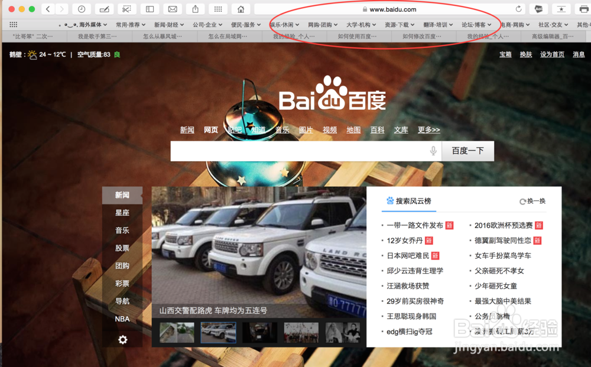Click the microphone voice search icon
The image size is (591, 367).
pos(433,151)
